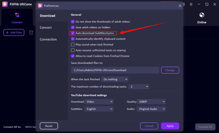The width and height of the screenshot is (219, 133).
Task: Toggle Do not show adult video thumbnails
Action: coord(73,22)
